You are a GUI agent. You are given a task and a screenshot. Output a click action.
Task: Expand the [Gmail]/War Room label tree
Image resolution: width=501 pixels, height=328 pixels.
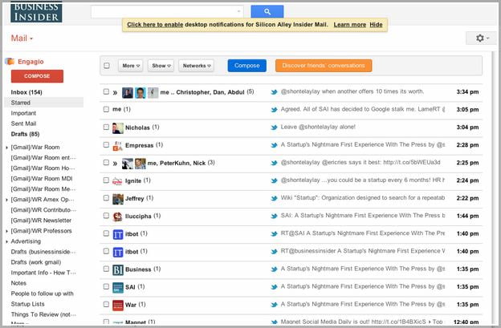tap(6, 148)
